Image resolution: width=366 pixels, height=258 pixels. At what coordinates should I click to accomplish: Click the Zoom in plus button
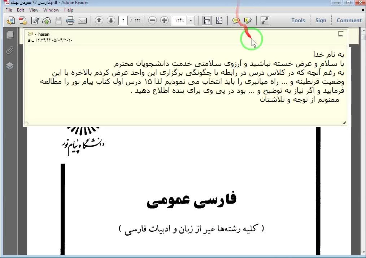164,21
